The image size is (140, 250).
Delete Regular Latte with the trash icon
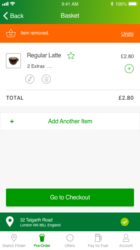[x=46, y=79]
